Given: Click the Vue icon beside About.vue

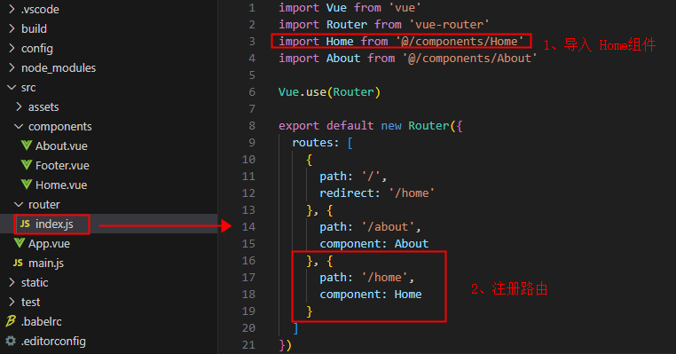Looking at the screenshot, I should 27,146.
